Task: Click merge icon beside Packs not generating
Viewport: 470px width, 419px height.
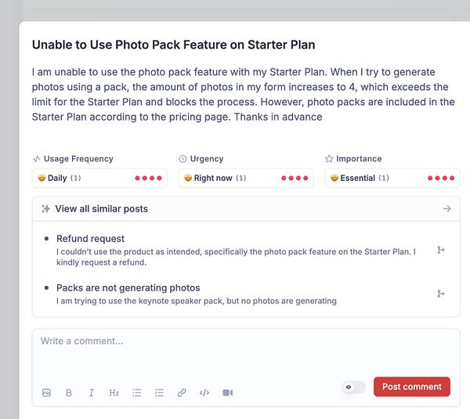Action: pos(441,294)
